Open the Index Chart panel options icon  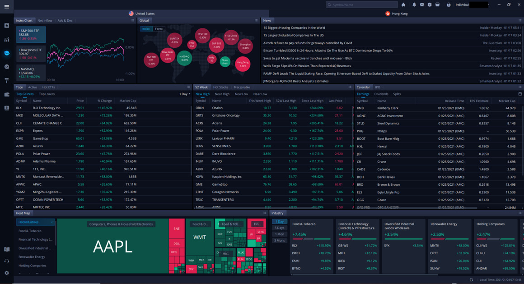point(133,20)
